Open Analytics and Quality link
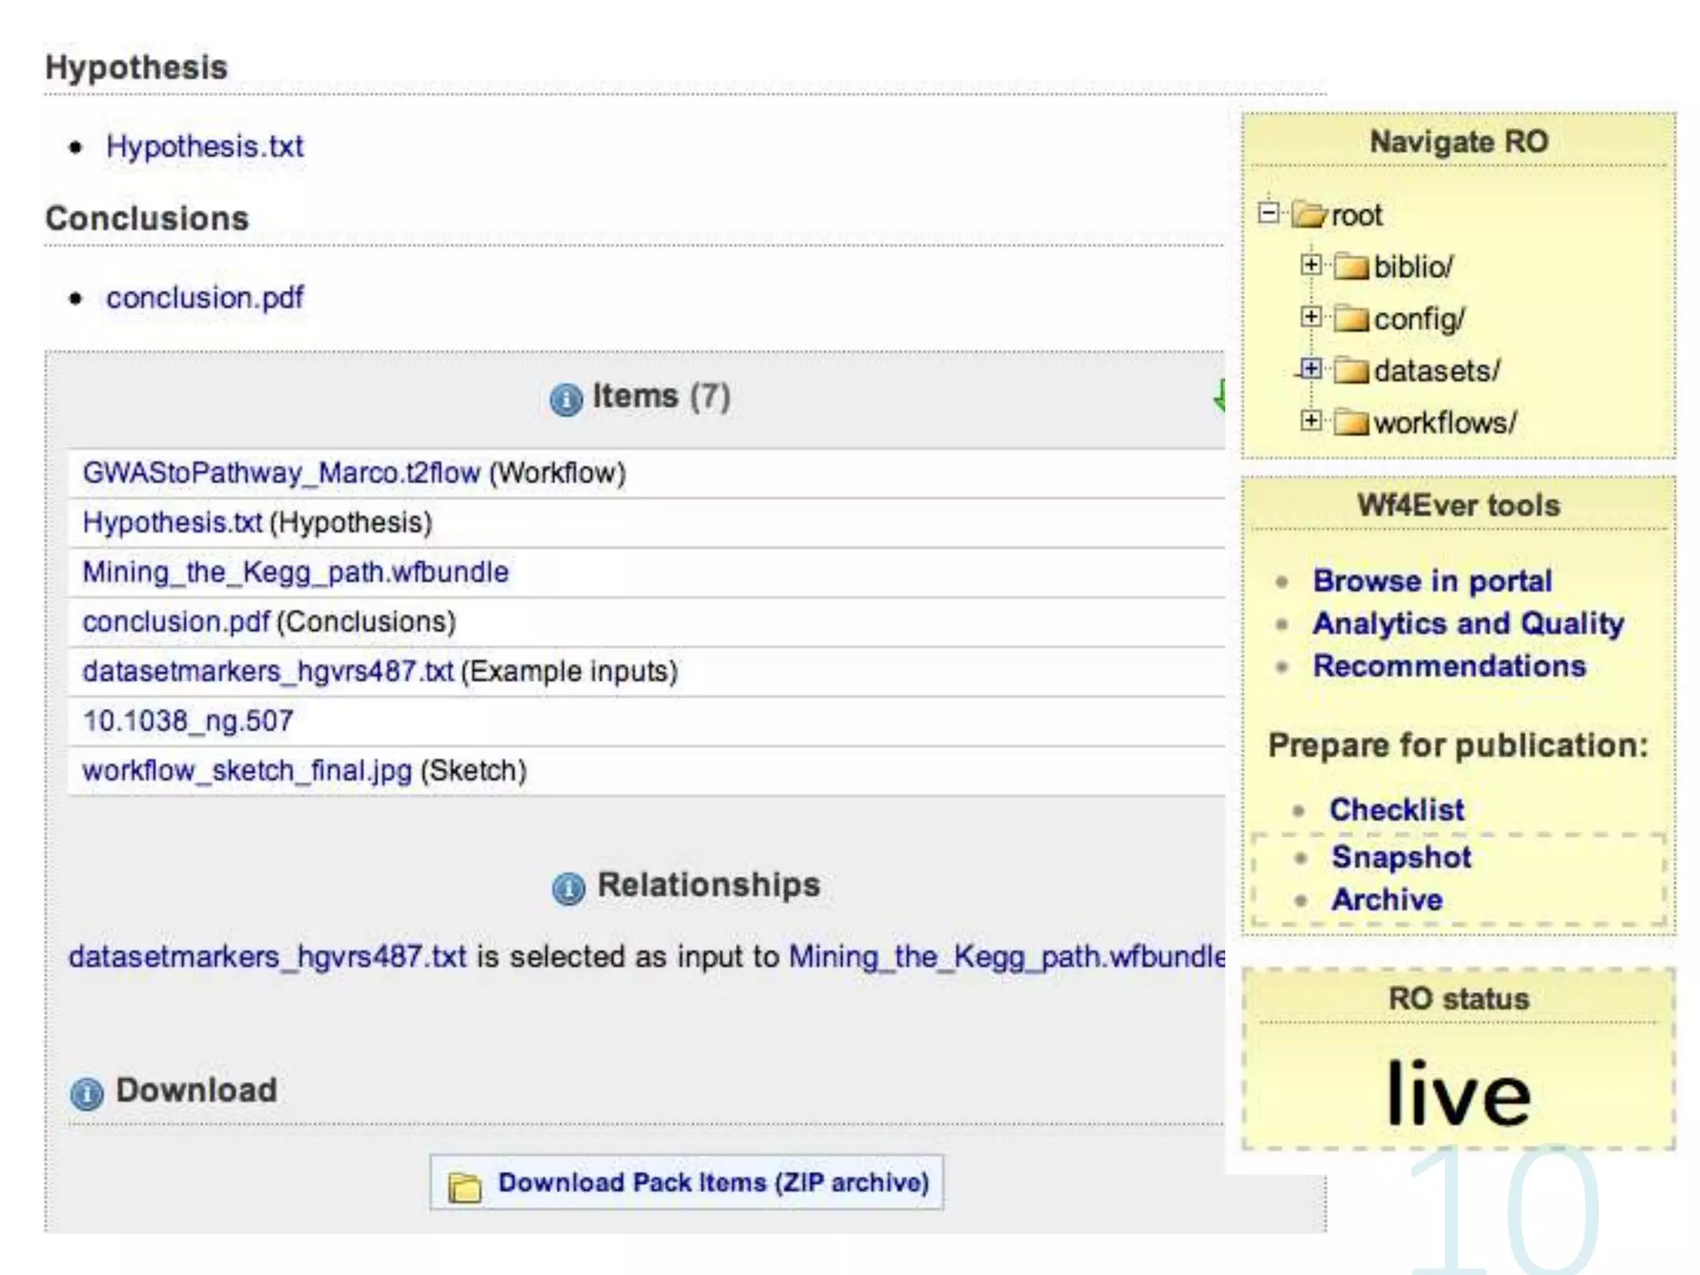 click(1468, 623)
